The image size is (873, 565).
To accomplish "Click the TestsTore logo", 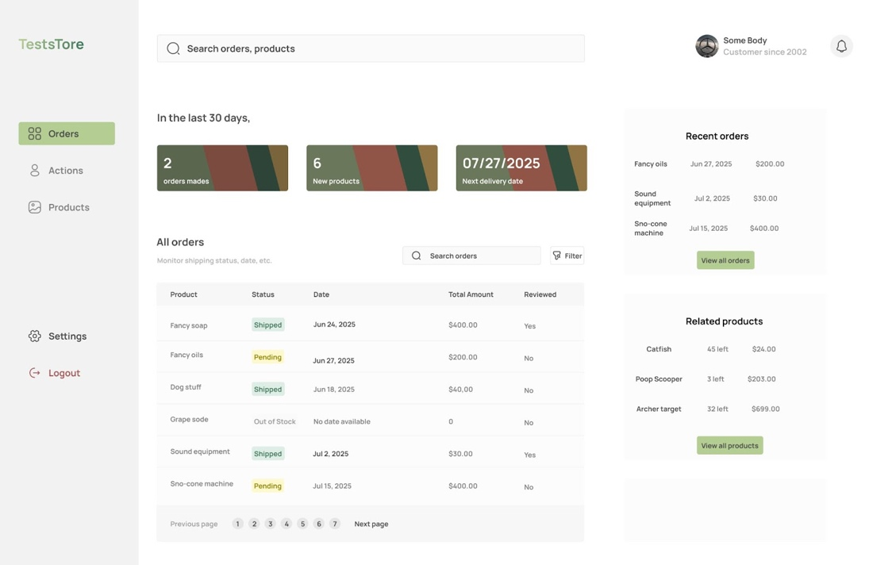I will pyautogui.click(x=51, y=44).
